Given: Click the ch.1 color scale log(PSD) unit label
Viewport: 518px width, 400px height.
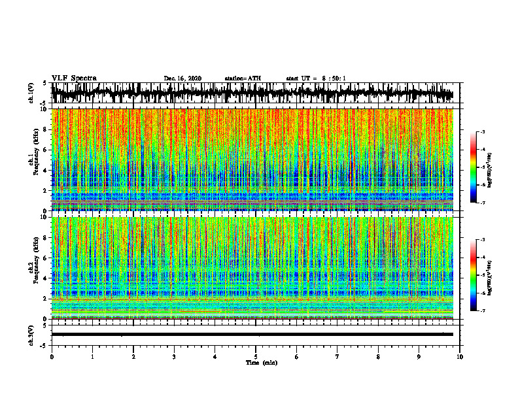Looking at the screenshot, I should tap(490, 171).
